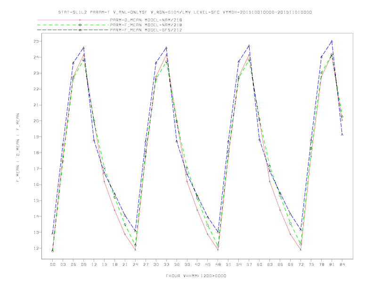This screenshot has height=288, width=373.
Task: Click x-axis forecast hour label 72
Action: coord(300,264)
